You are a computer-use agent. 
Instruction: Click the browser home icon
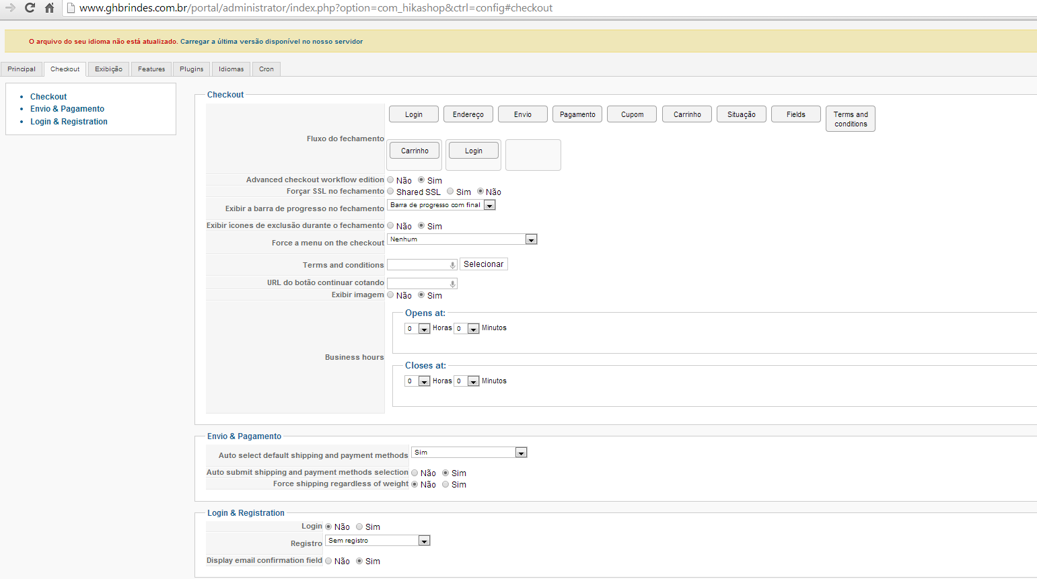click(49, 8)
